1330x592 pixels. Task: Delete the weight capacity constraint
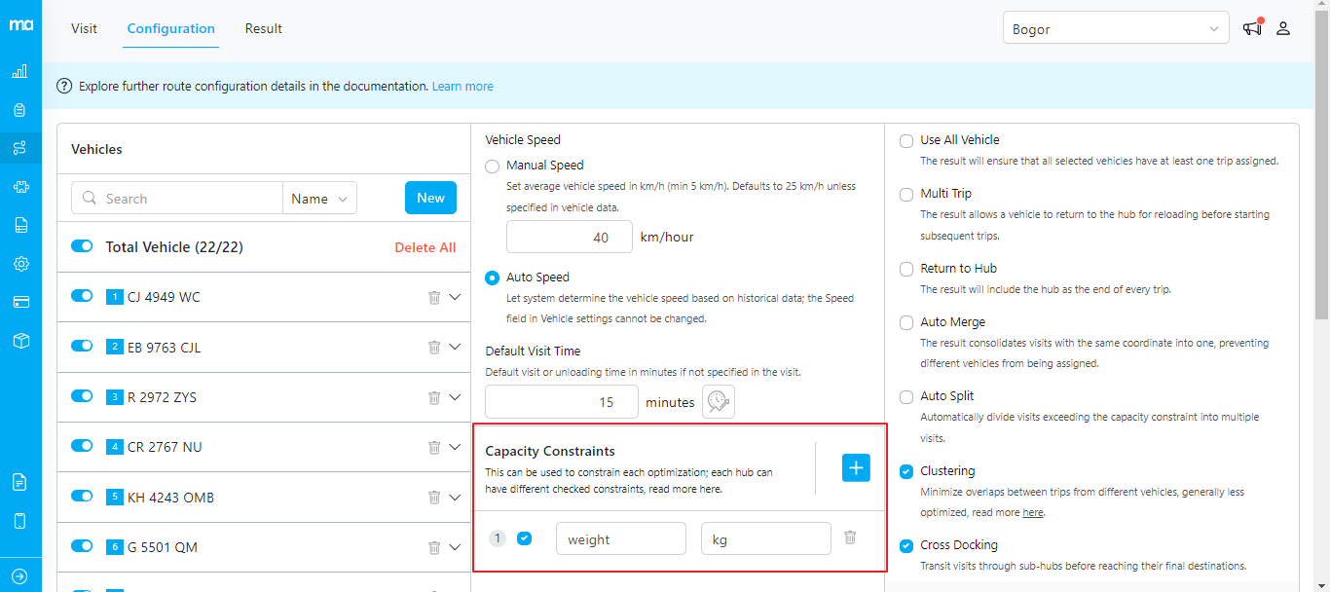pyautogui.click(x=850, y=537)
